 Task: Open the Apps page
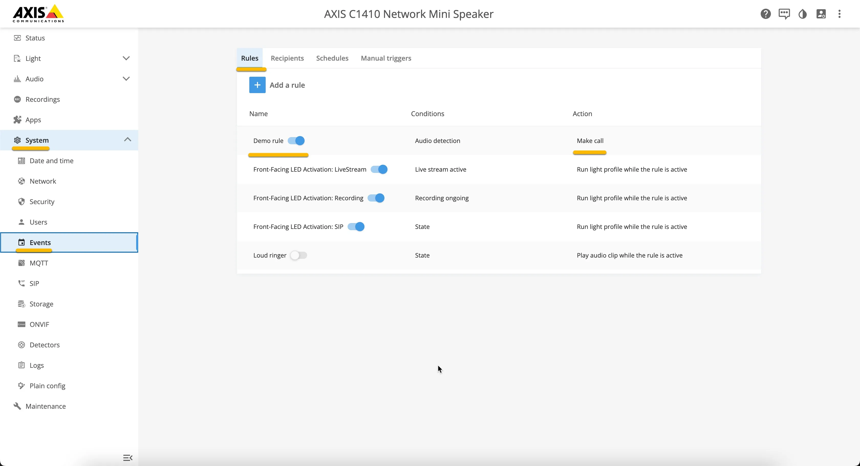click(69, 120)
